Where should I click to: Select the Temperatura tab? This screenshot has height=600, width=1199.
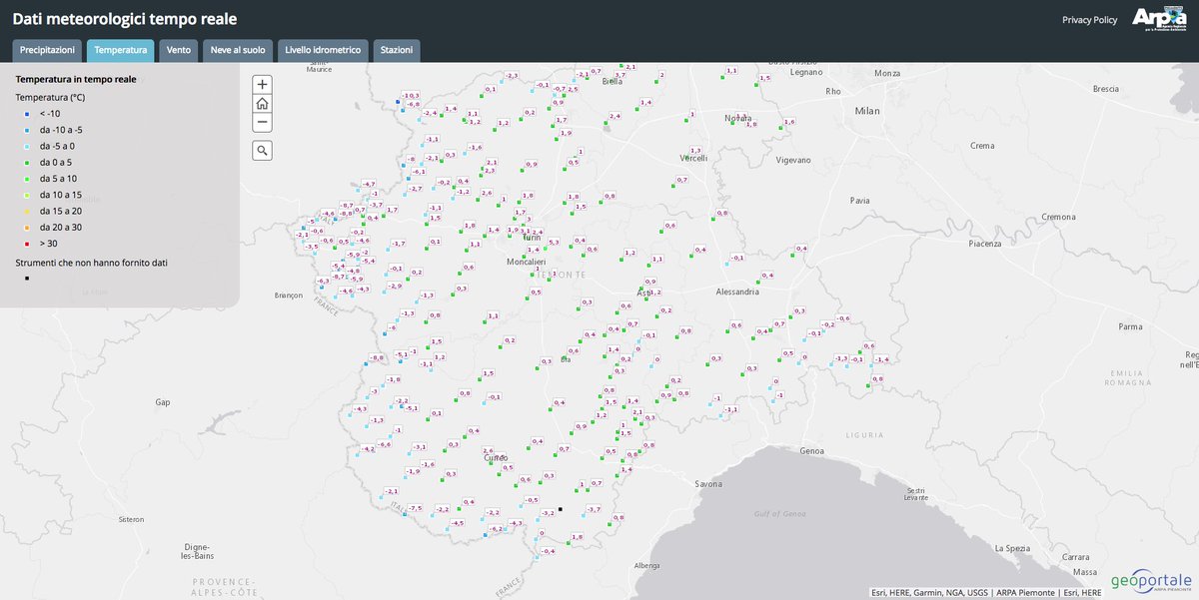pyautogui.click(x=121, y=50)
